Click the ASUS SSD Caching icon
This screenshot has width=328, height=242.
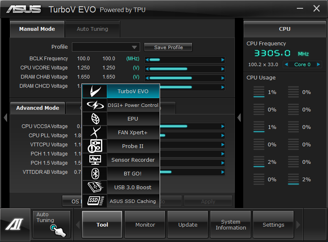95,201
